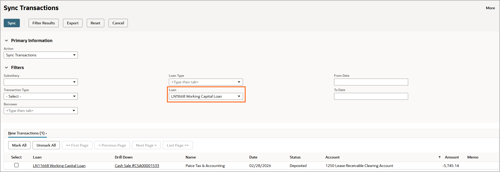Image resolution: width=500 pixels, height=172 pixels.
Task: Collapse the Primary Information section
Action: (x=6, y=40)
